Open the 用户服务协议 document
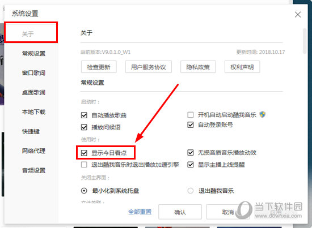Screen dimensions: 312x228 [x=149, y=67]
